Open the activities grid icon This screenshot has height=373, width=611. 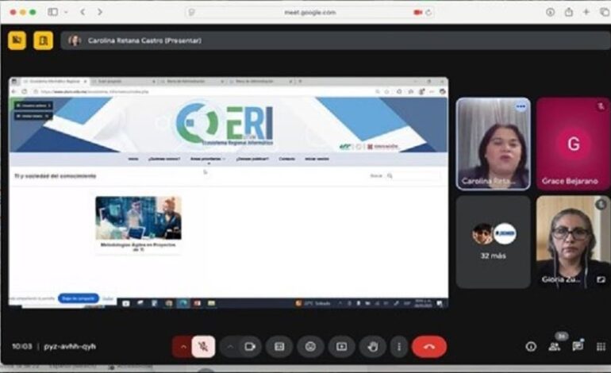tap(601, 346)
